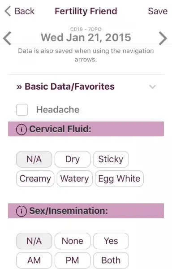The image size is (172, 269).
Task: Choose PM for Sex/Insemination
Action: click(x=73, y=260)
